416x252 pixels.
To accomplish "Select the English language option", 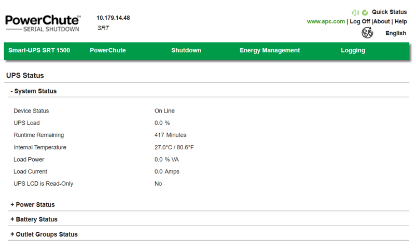I will pos(396,33).
